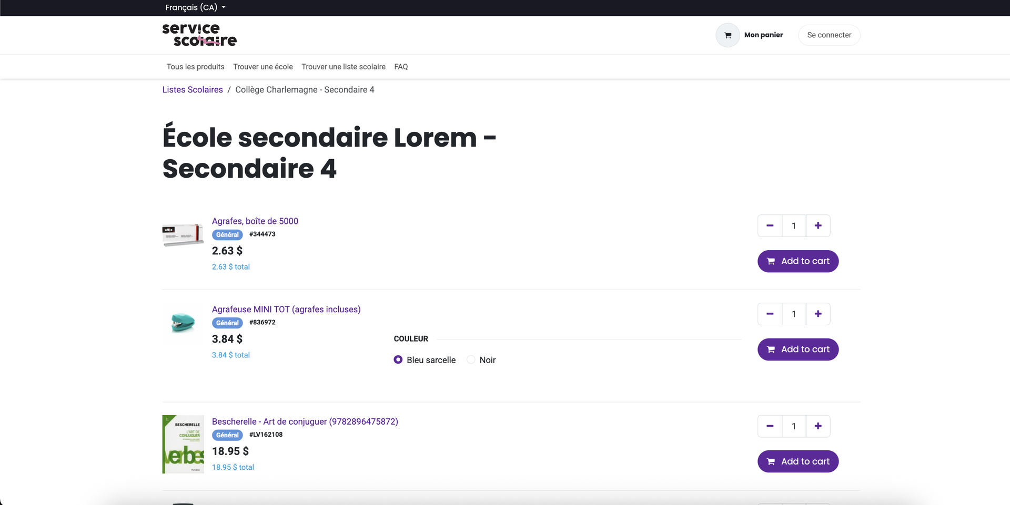Select Bleu sarcelle color option

tap(398, 360)
